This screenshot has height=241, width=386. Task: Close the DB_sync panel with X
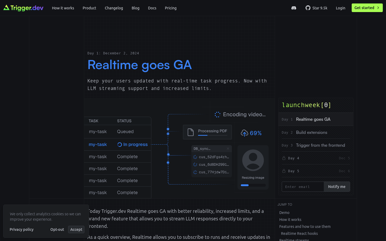(228, 149)
